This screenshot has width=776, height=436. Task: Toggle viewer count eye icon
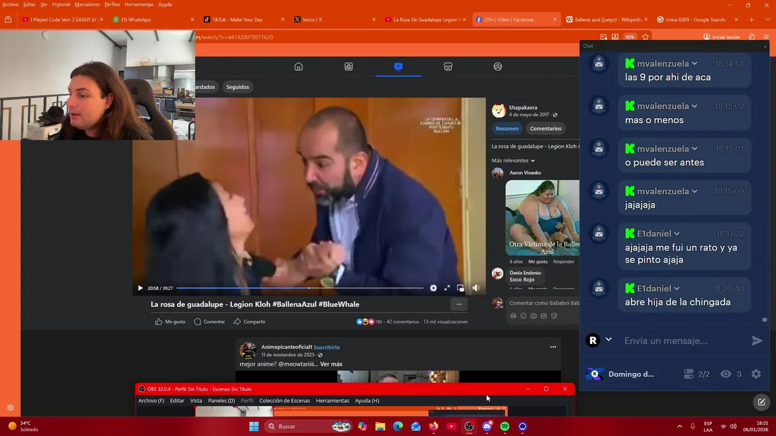tap(726, 374)
